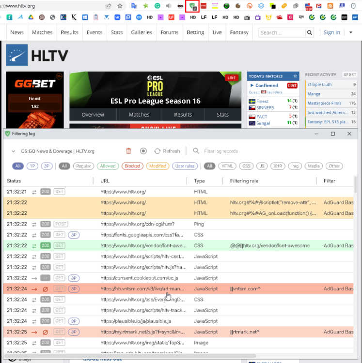Click the vertical scrollbar of the filtering log
The image size is (362, 363).
point(355,185)
